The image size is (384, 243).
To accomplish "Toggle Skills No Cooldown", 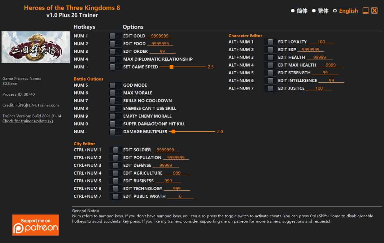I will point(115,101).
